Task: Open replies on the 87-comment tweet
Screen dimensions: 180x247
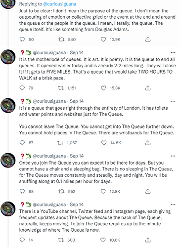Action: pos(22,143)
